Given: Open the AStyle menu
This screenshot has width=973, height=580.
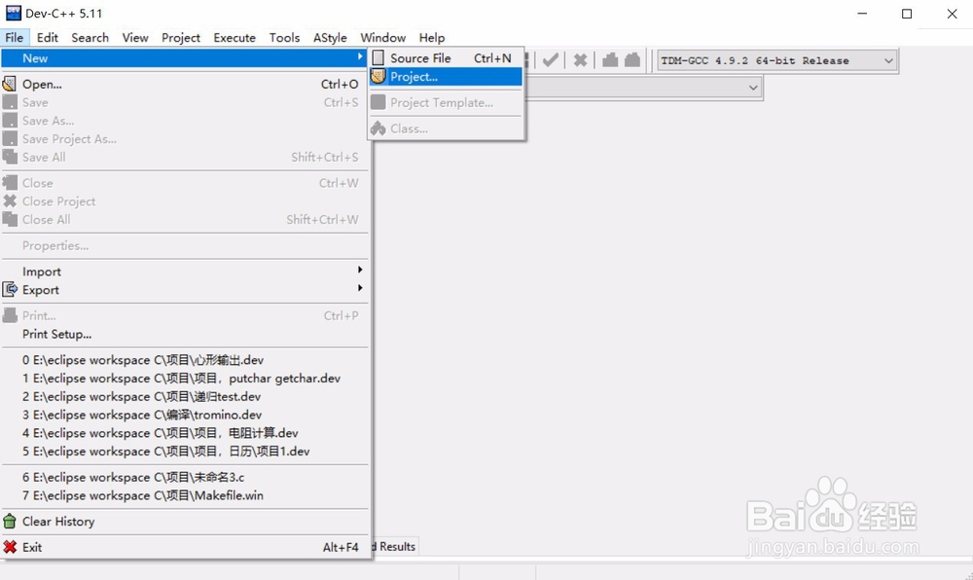Looking at the screenshot, I should [330, 38].
